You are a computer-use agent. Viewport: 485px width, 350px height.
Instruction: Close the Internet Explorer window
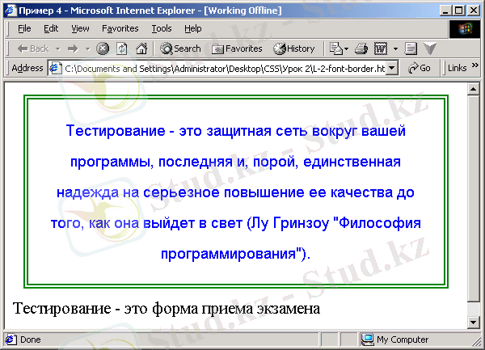pos(474,11)
